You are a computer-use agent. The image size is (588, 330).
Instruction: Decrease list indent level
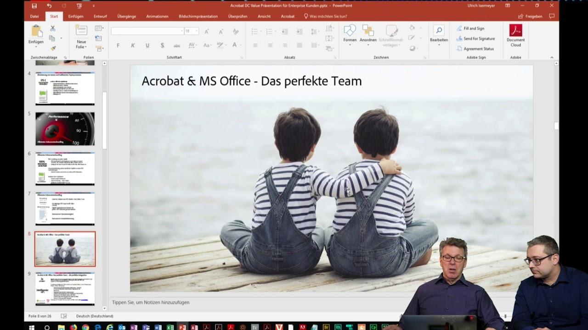pos(285,31)
